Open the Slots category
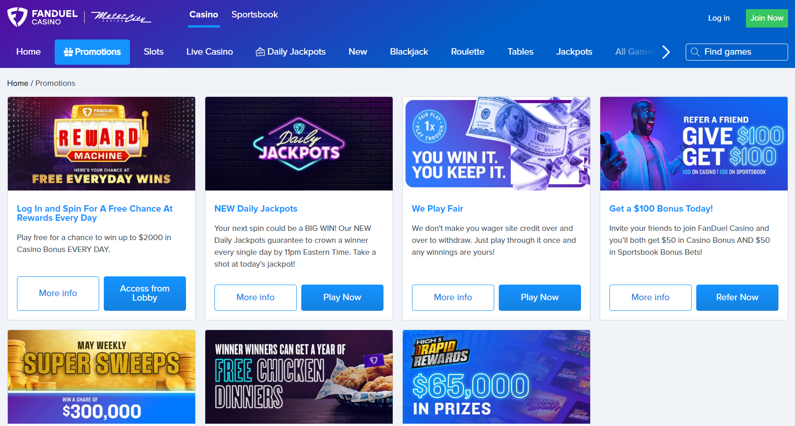 point(153,52)
